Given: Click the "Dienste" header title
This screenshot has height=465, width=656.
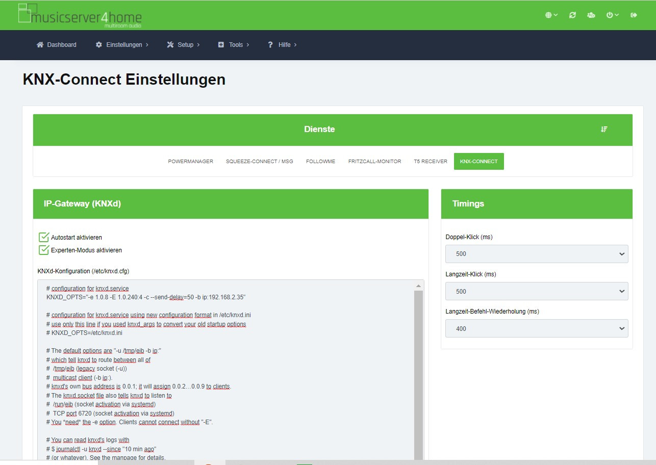Looking at the screenshot, I should pos(319,130).
